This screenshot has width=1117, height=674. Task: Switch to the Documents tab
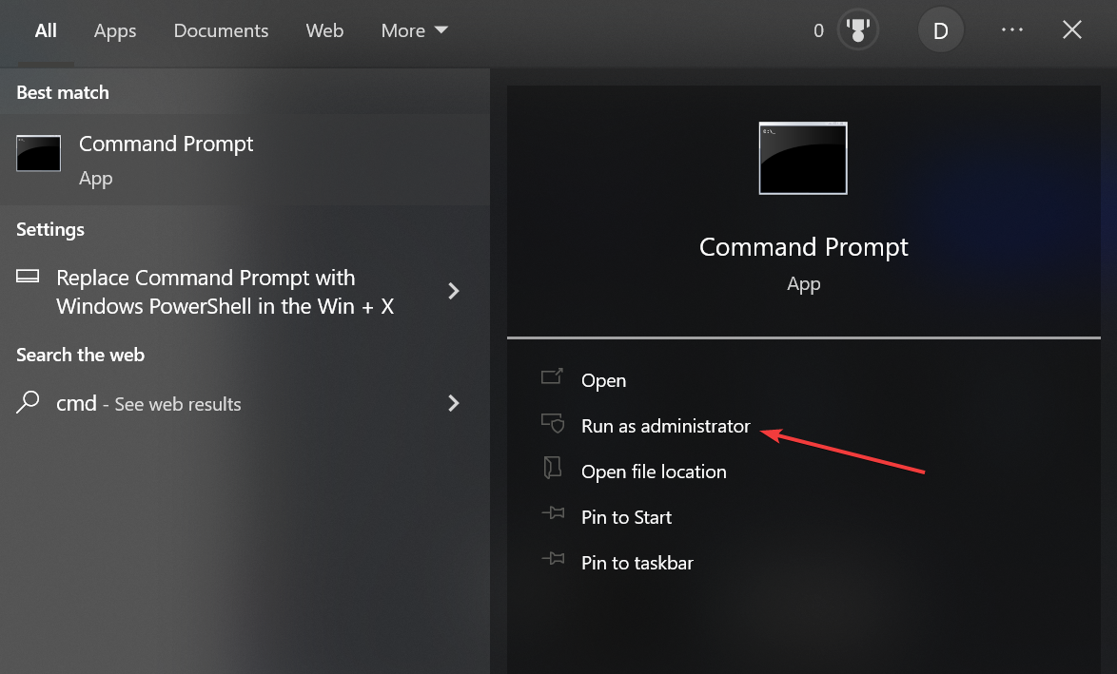[x=223, y=30]
